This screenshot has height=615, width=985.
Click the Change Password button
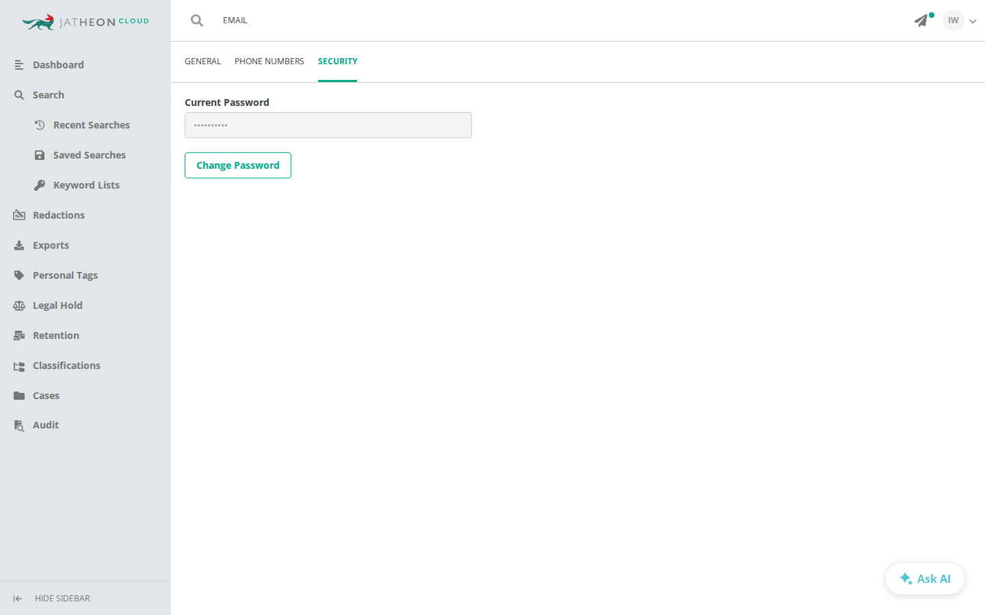[x=238, y=165]
